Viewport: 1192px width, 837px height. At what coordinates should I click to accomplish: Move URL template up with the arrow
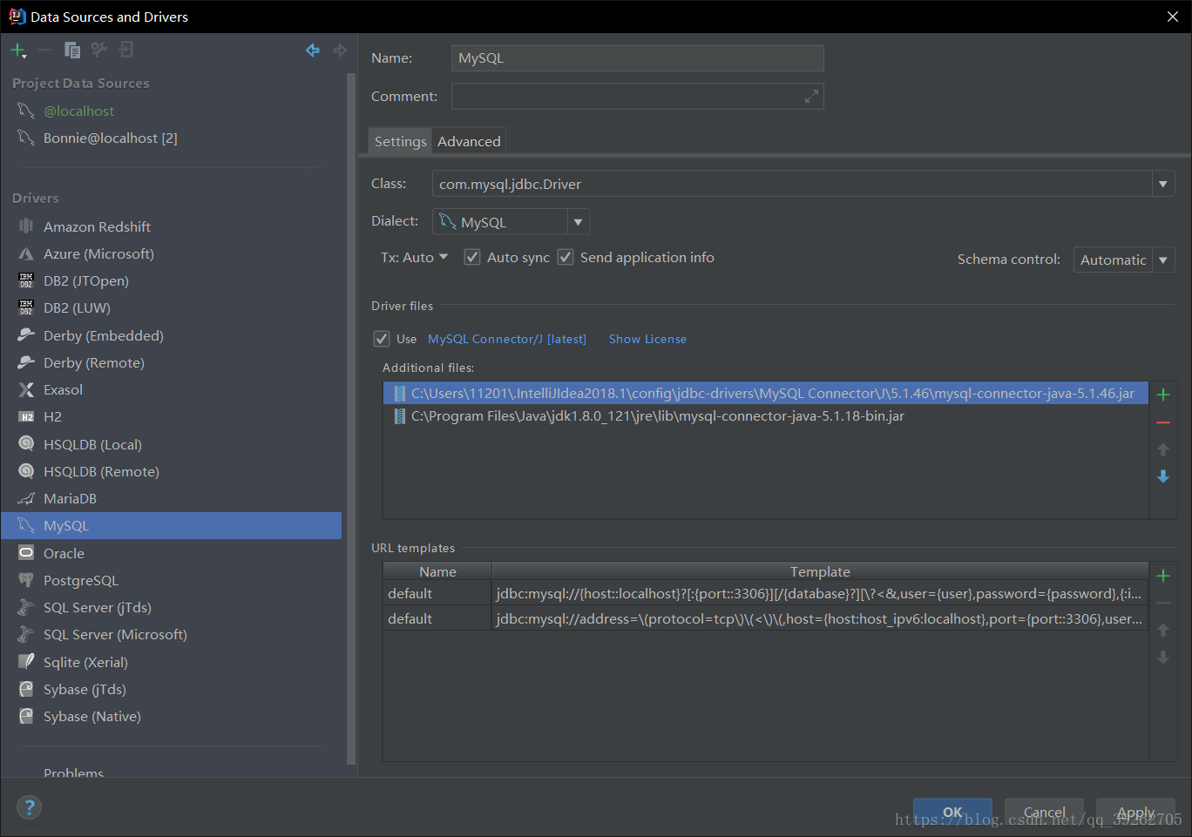tap(1163, 630)
